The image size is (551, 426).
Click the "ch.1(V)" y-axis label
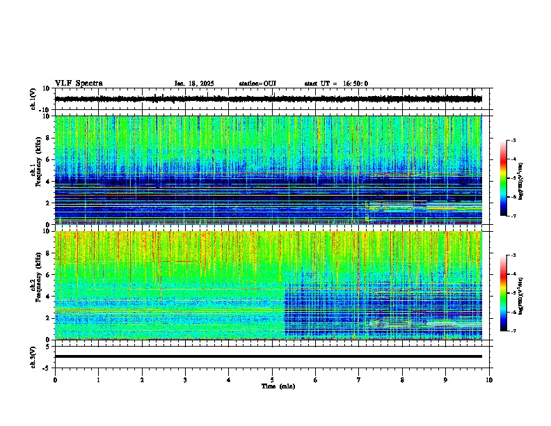click(33, 99)
